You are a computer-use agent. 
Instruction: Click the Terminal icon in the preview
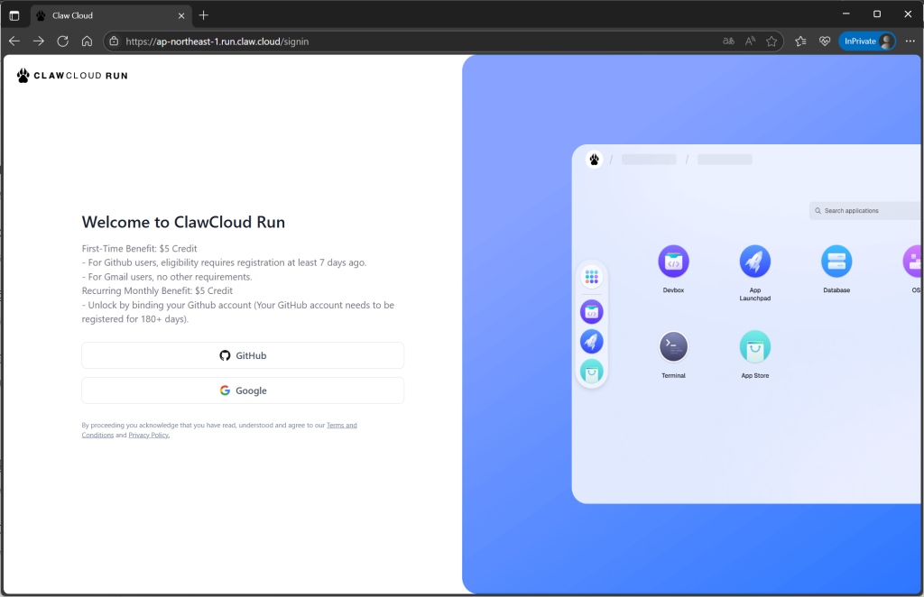tap(673, 347)
